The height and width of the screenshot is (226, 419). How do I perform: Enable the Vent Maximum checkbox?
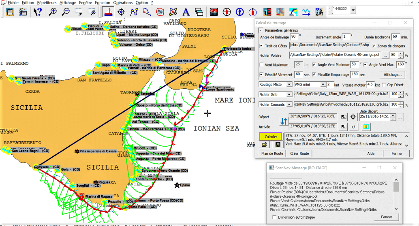261,65
